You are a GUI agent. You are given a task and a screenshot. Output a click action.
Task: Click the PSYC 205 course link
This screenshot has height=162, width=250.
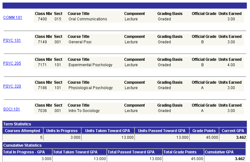coord(12,63)
